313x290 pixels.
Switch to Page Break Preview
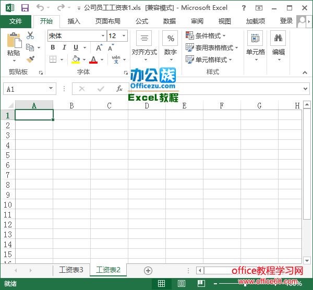click(x=201, y=283)
